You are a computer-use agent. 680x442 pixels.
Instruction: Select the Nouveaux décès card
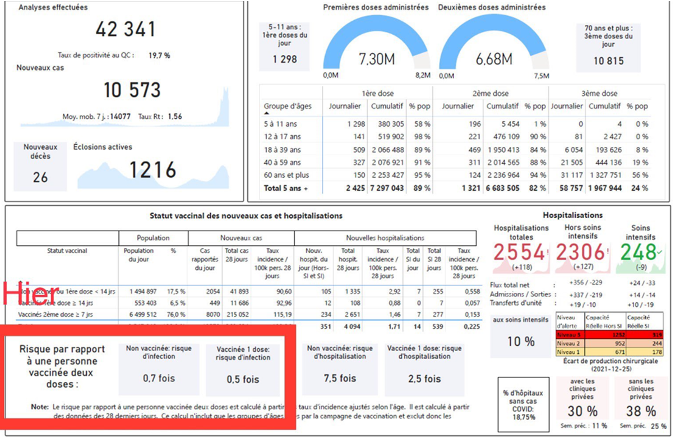40,166
